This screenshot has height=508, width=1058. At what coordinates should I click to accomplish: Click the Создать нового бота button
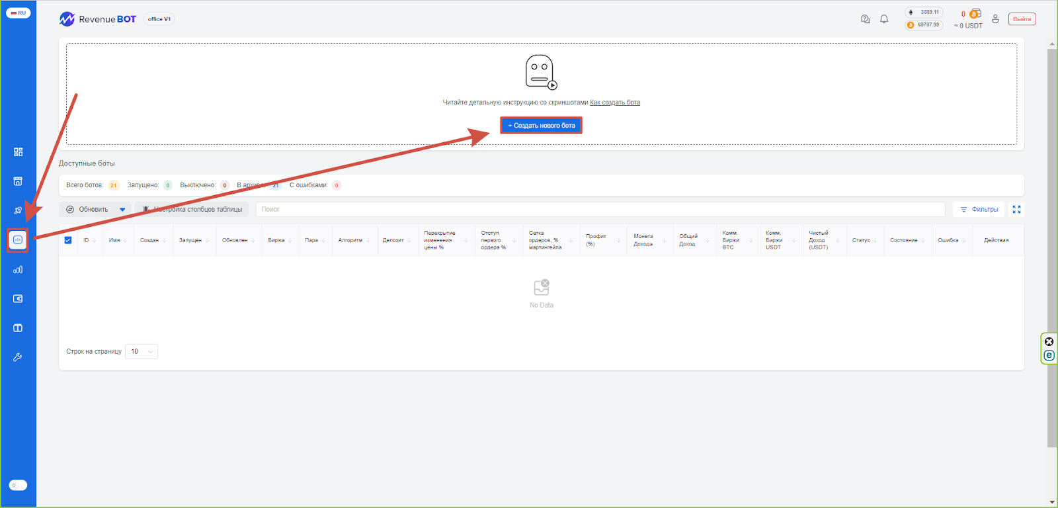point(541,126)
